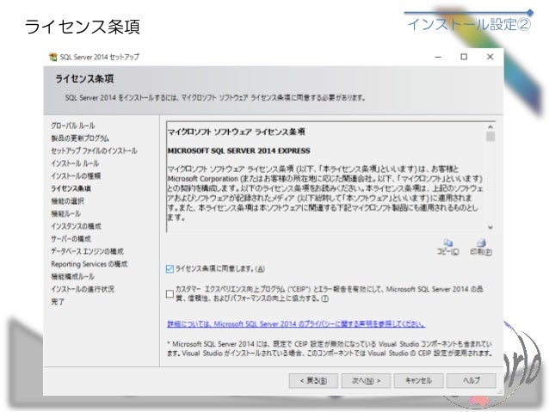549x412 pixels.
Task: Click 'MICROSOFT SQL SERVER 2014 EXPRESS' heading text
Action: click(238, 151)
